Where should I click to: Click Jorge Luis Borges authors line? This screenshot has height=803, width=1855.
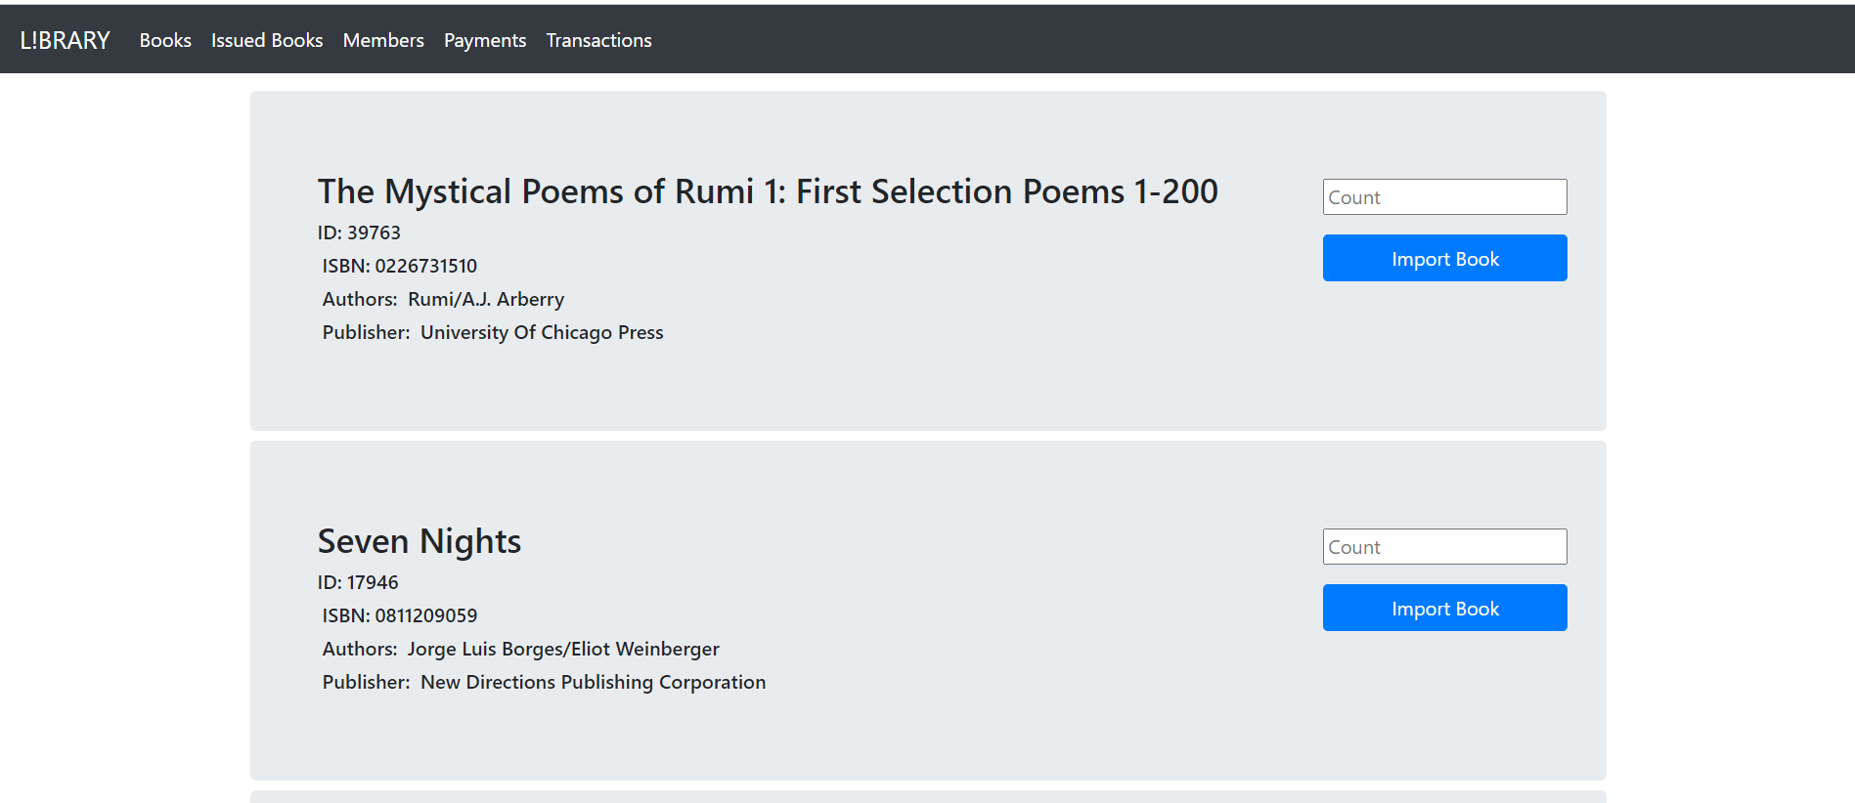pos(521,649)
